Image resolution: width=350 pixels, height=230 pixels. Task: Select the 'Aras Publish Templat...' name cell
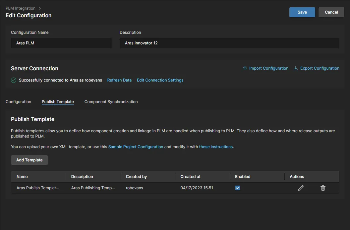[38, 188]
